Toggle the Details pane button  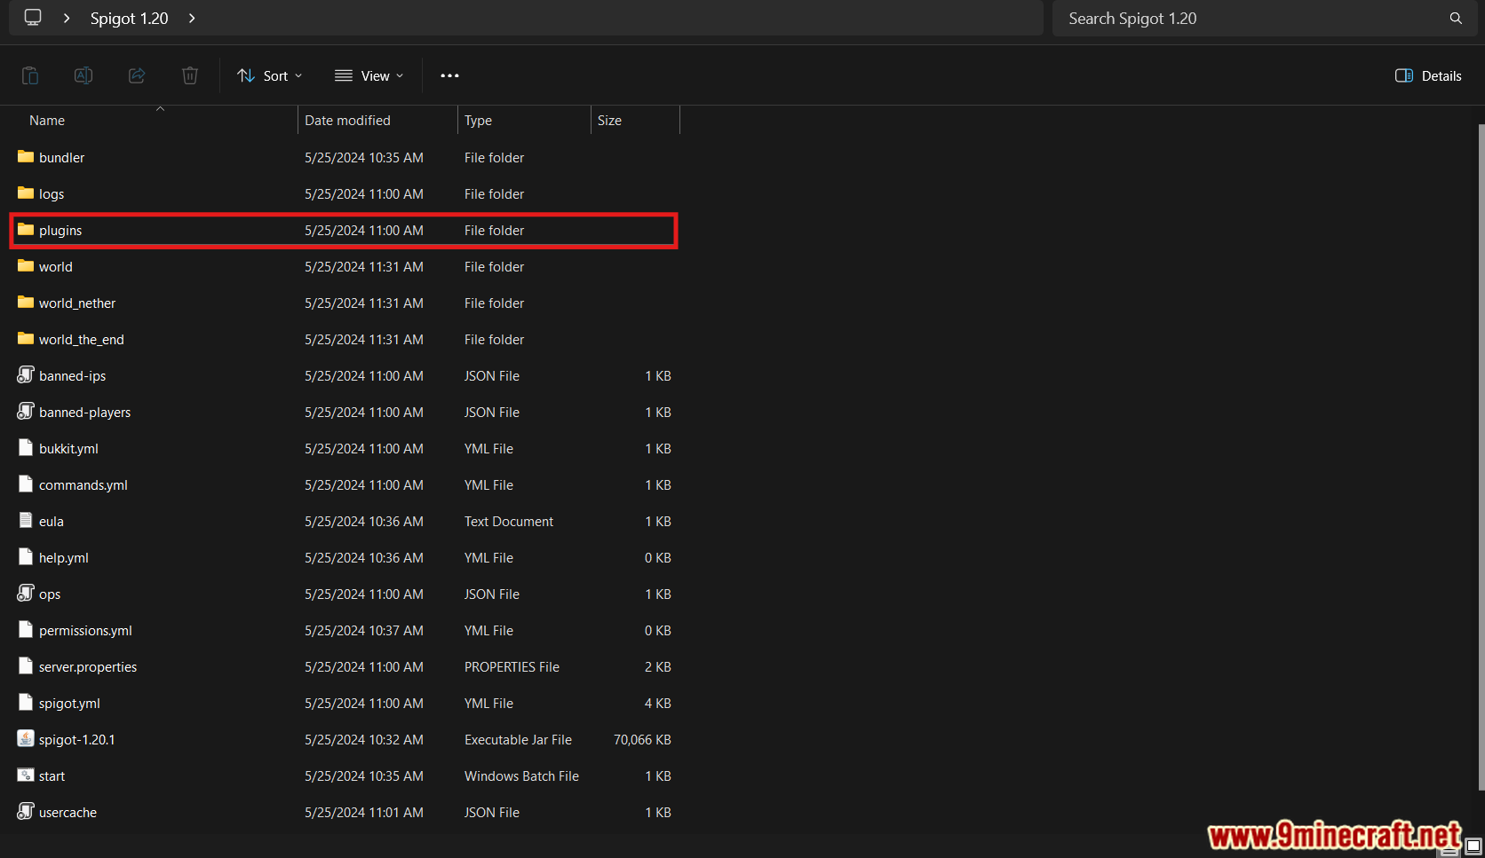tap(1428, 75)
